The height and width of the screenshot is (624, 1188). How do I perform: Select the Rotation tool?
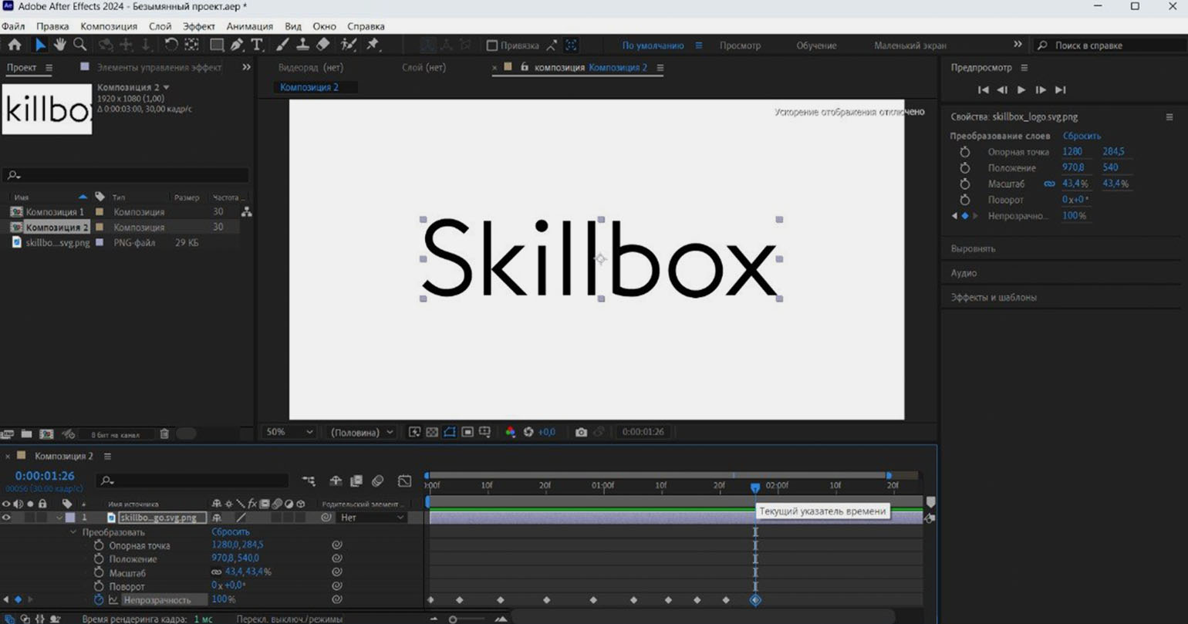pyautogui.click(x=171, y=45)
